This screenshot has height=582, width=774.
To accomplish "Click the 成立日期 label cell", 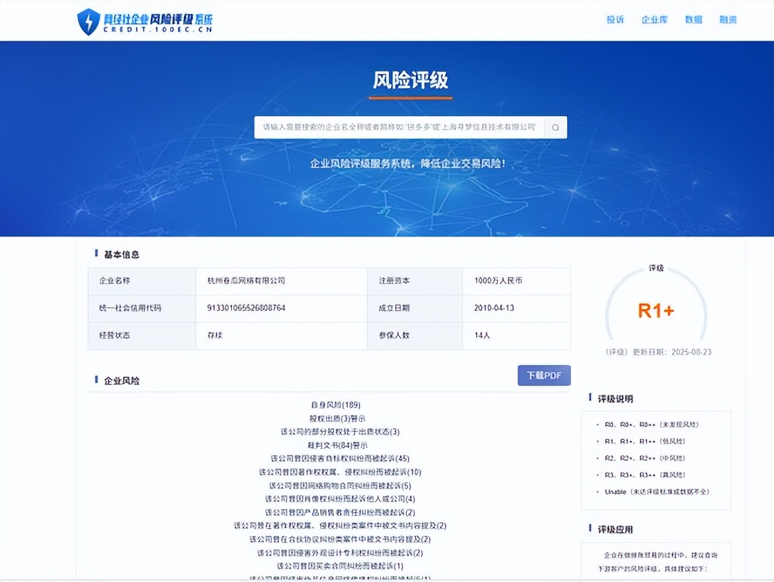I will click(415, 308).
